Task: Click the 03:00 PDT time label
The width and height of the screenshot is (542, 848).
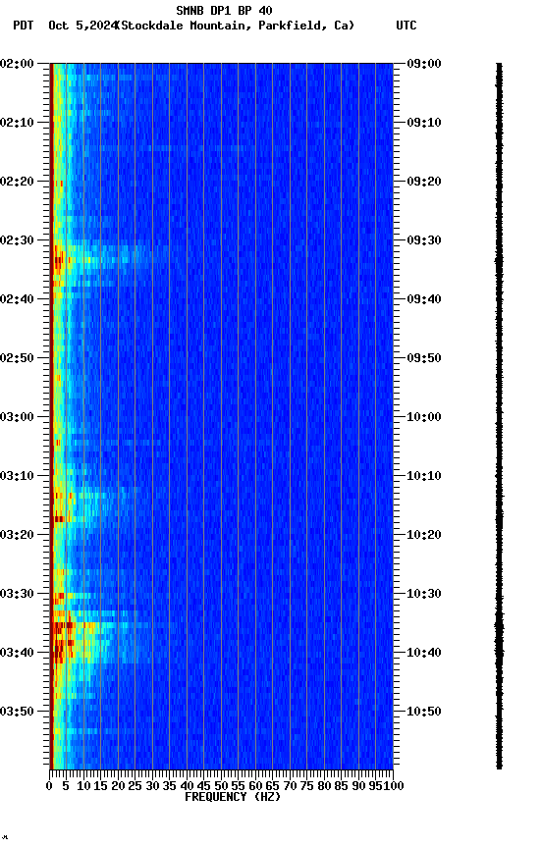Action: (17, 417)
